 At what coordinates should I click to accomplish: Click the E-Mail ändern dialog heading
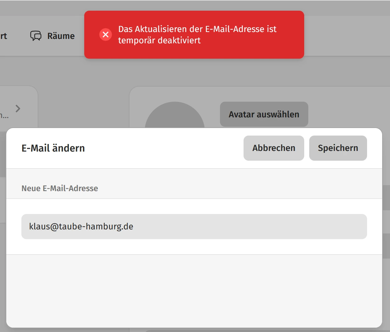[x=53, y=148]
